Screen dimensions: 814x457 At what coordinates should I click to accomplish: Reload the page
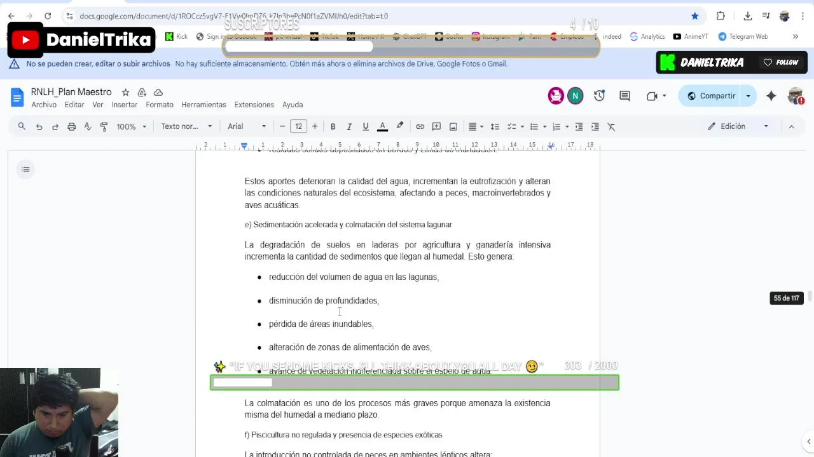point(48,16)
